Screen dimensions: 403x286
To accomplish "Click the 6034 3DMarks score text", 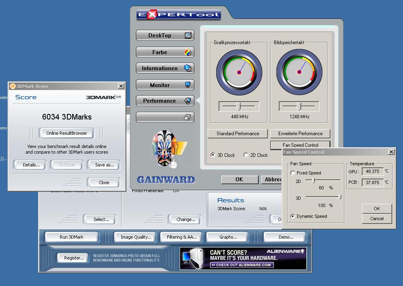I will point(67,117).
